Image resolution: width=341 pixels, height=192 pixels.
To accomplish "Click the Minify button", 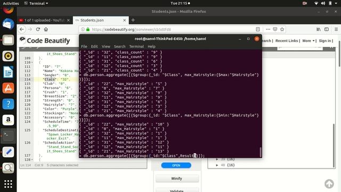I will [x=177, y=178].
